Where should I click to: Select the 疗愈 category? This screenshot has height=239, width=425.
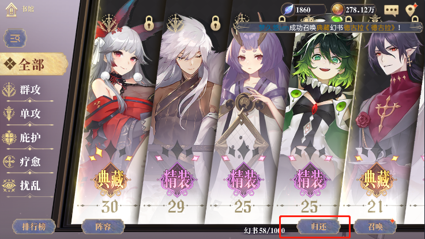[28, 162]
